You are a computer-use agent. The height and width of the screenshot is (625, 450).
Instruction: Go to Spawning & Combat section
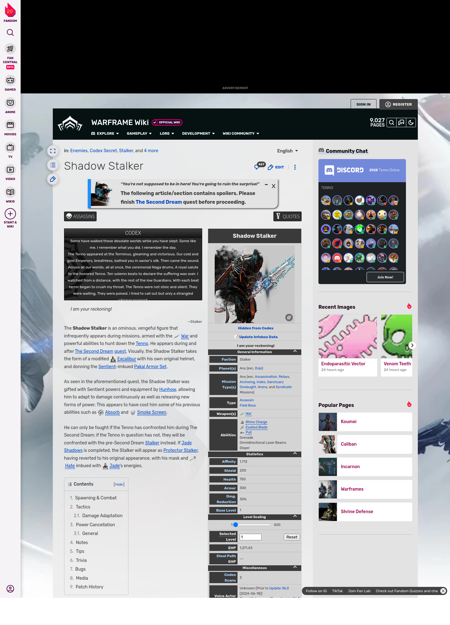point(96,498)
